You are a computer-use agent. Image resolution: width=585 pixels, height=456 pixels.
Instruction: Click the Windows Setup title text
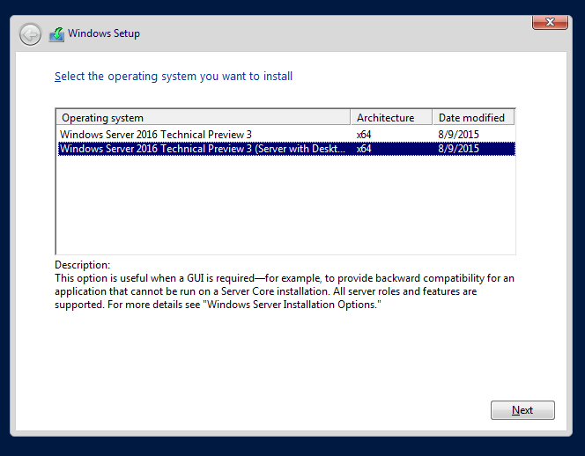pyautogui.click(x=104, y=33)
